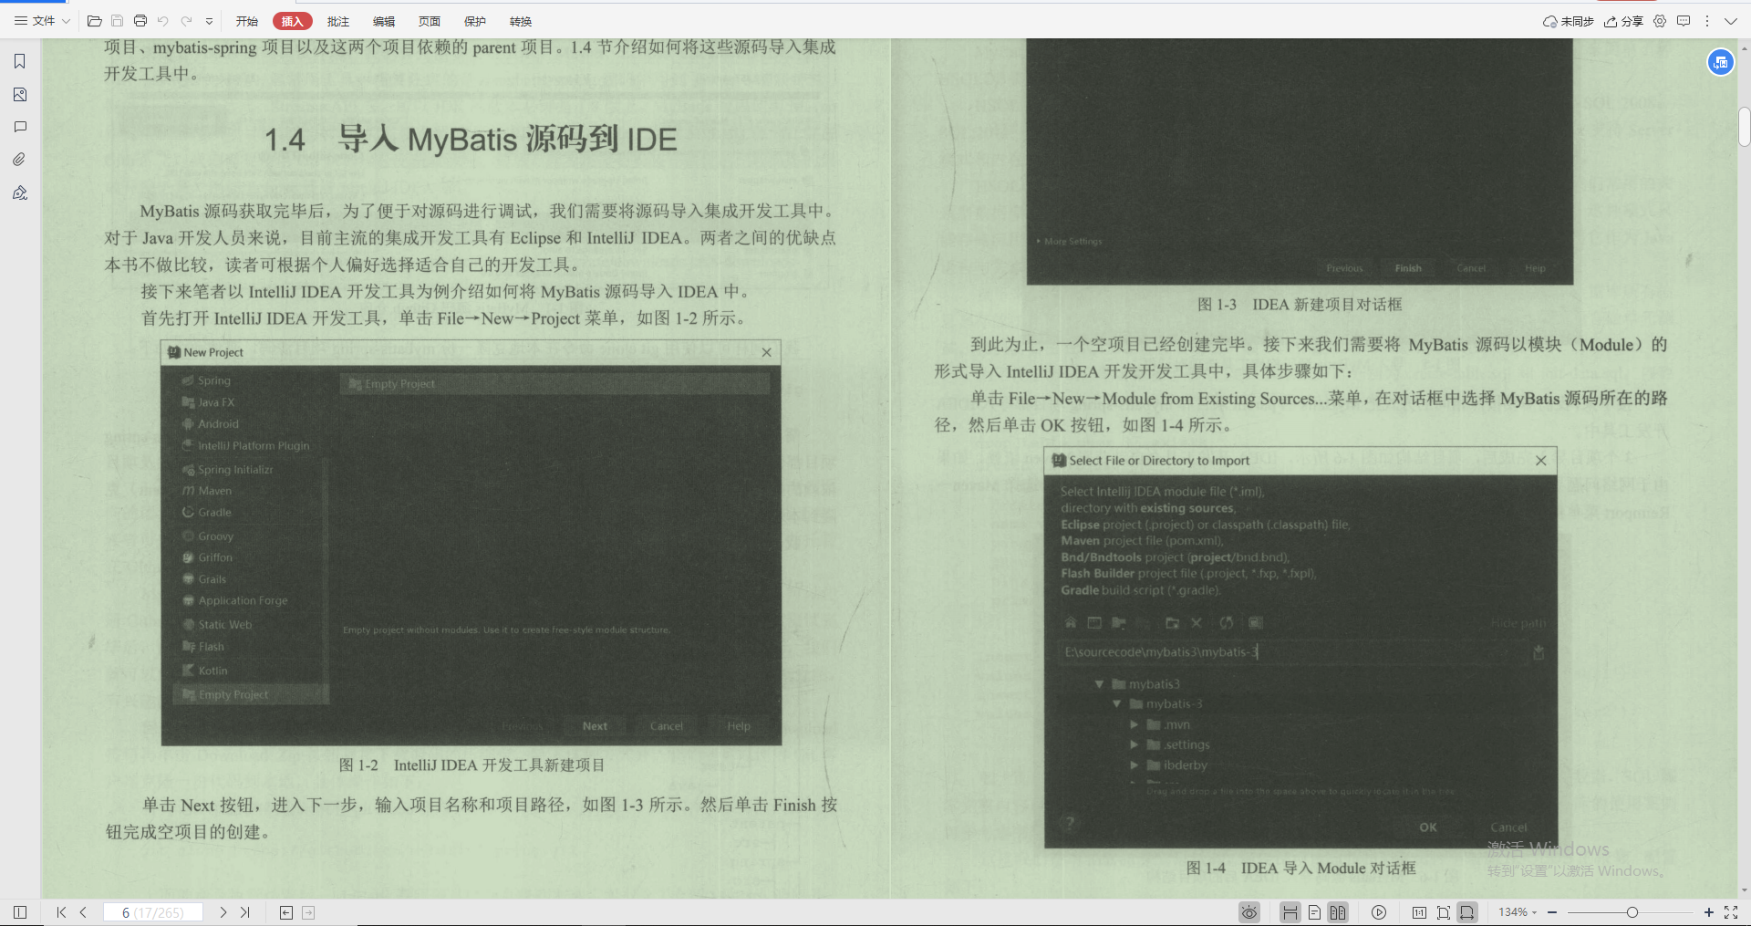The width and height of the screenshot is (1751, 926).
Task: Go to the last page
Action: (245, 912)
